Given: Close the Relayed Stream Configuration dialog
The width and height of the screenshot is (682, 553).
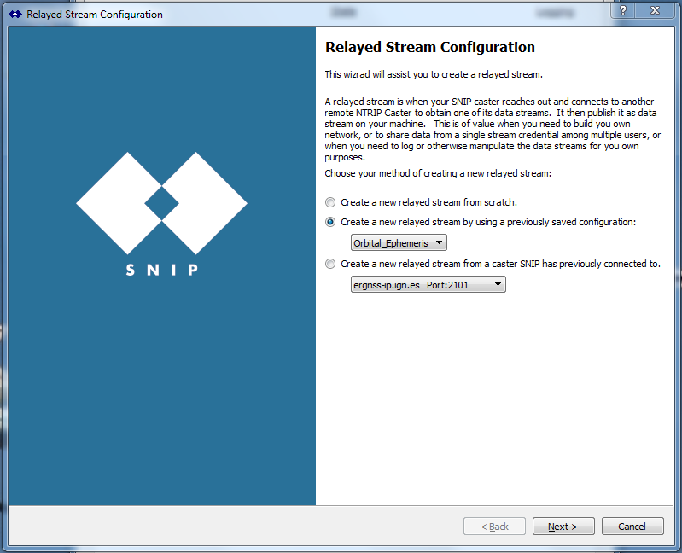Looking at the screenshot, I should pos(655,10).
